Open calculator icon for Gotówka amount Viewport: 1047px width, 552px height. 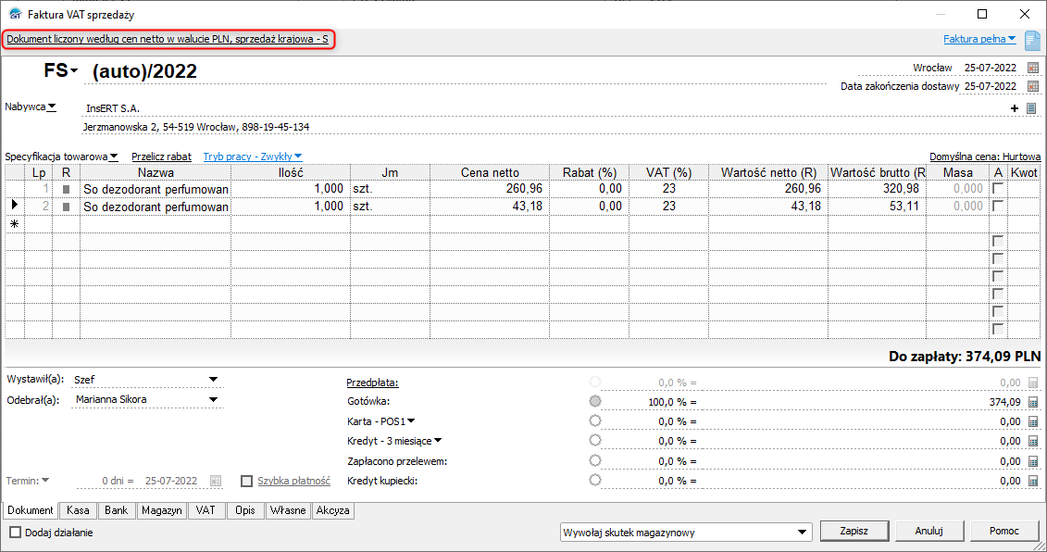click(x=1033, y=402)
